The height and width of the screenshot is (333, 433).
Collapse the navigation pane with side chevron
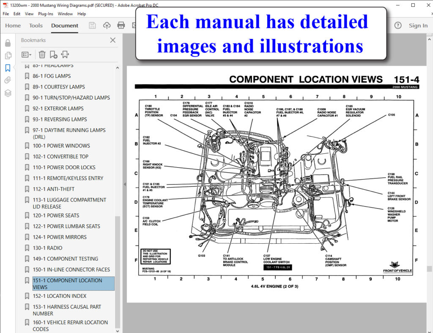pyautogui.click(x=124, y=184)
